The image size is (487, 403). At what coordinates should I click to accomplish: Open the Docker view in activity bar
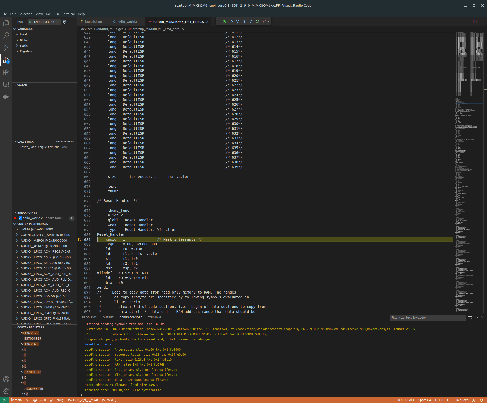coord(6,96)
